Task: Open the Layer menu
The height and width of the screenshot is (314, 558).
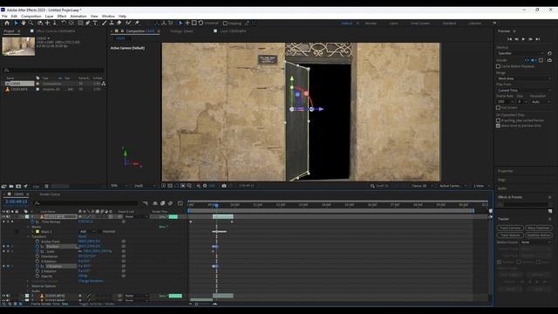Action: click(49, 16)
